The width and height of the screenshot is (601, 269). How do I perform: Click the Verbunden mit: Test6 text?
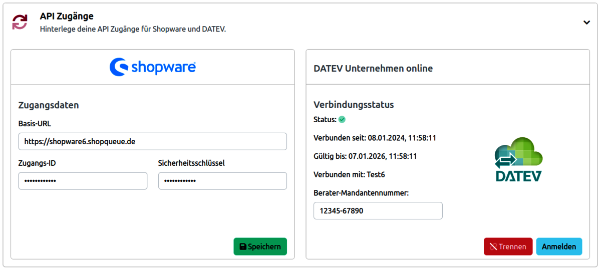(x=349, y=175)
